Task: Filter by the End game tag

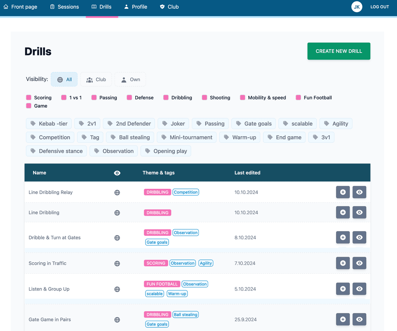Action: pos(284,137)
